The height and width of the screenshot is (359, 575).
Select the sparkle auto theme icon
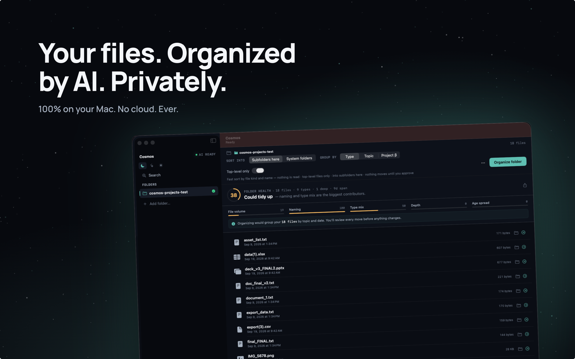point(152,165)
